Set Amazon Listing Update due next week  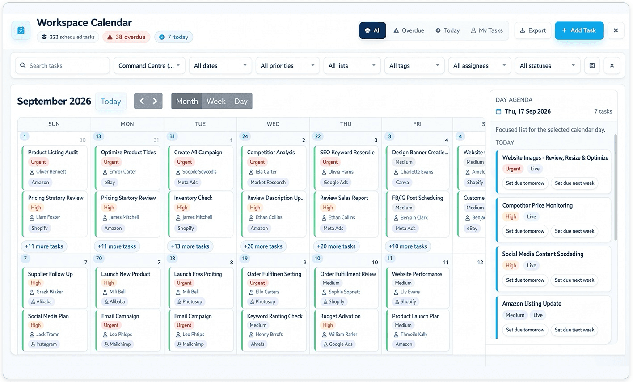click(574, 330)
